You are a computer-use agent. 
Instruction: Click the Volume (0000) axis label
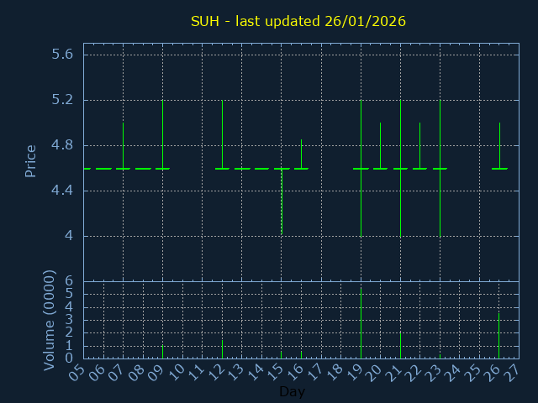50,320
